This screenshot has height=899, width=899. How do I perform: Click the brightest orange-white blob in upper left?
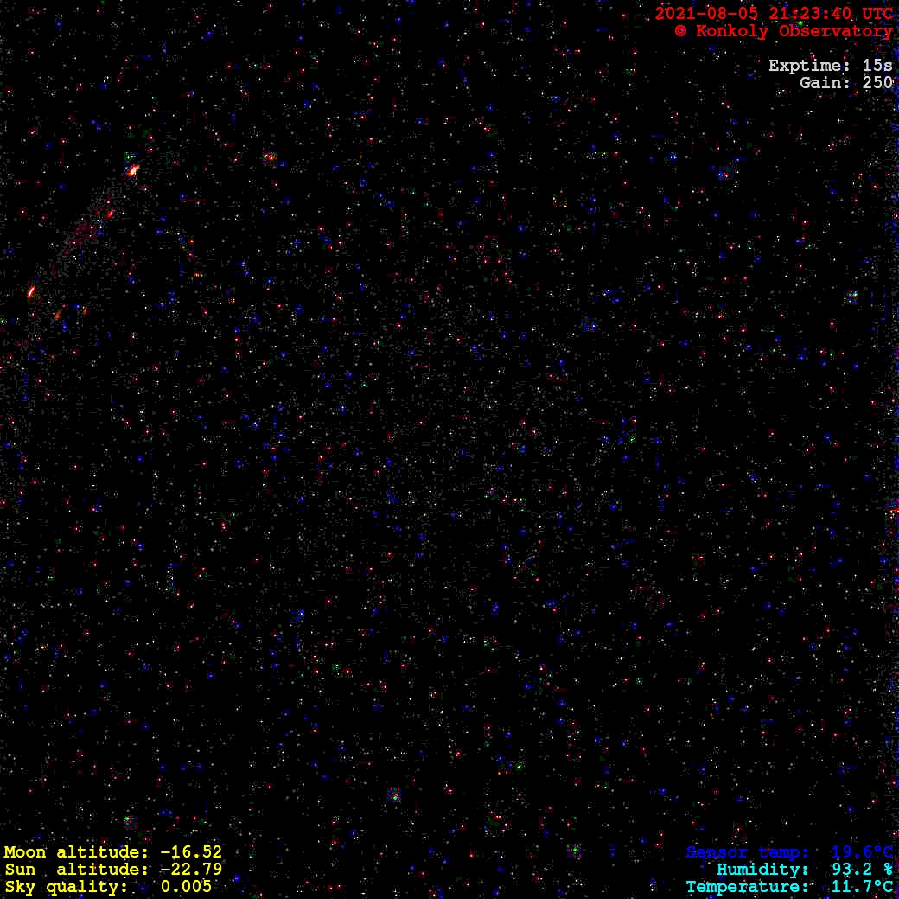tap(133, 170)
